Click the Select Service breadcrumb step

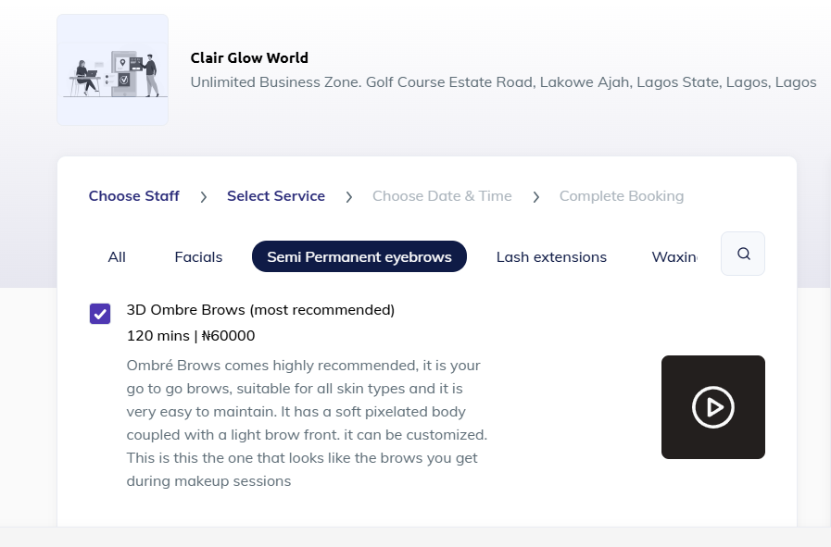click(x=276, y=196)
